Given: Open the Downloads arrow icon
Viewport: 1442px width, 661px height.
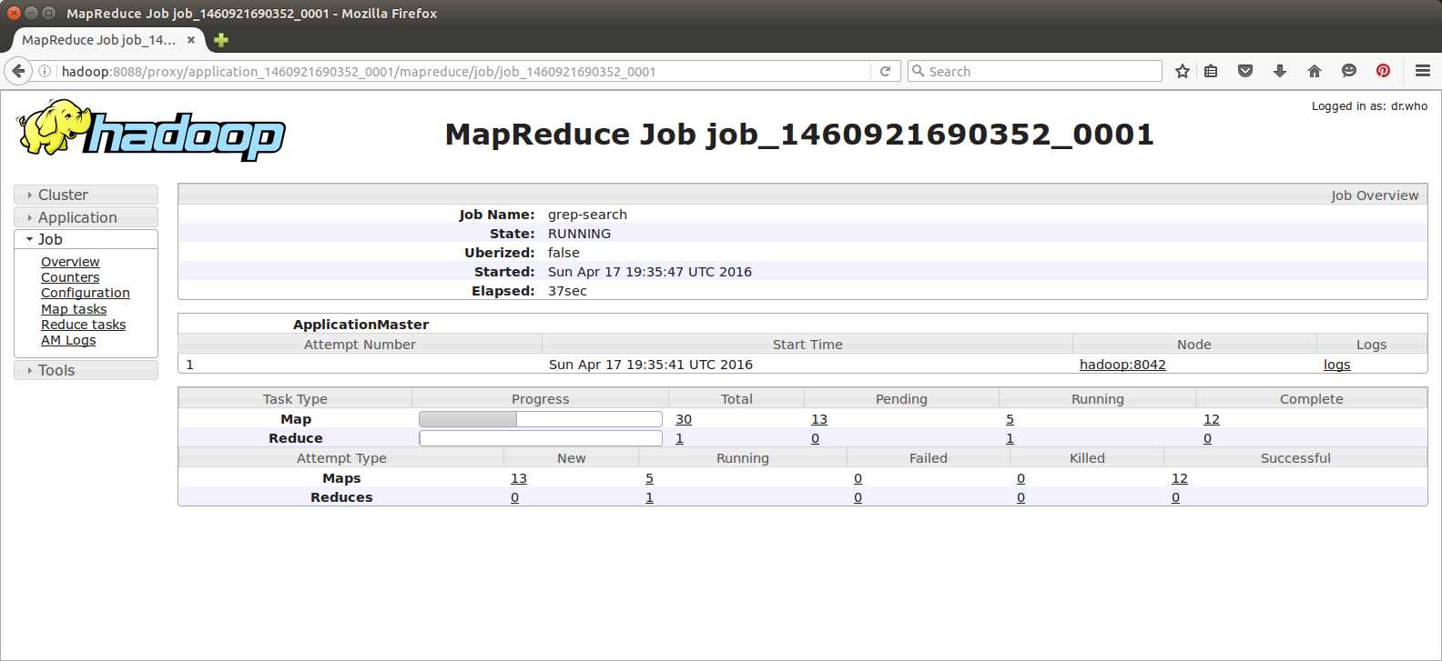Looking at the screenshot, I should pos(1280,71).
